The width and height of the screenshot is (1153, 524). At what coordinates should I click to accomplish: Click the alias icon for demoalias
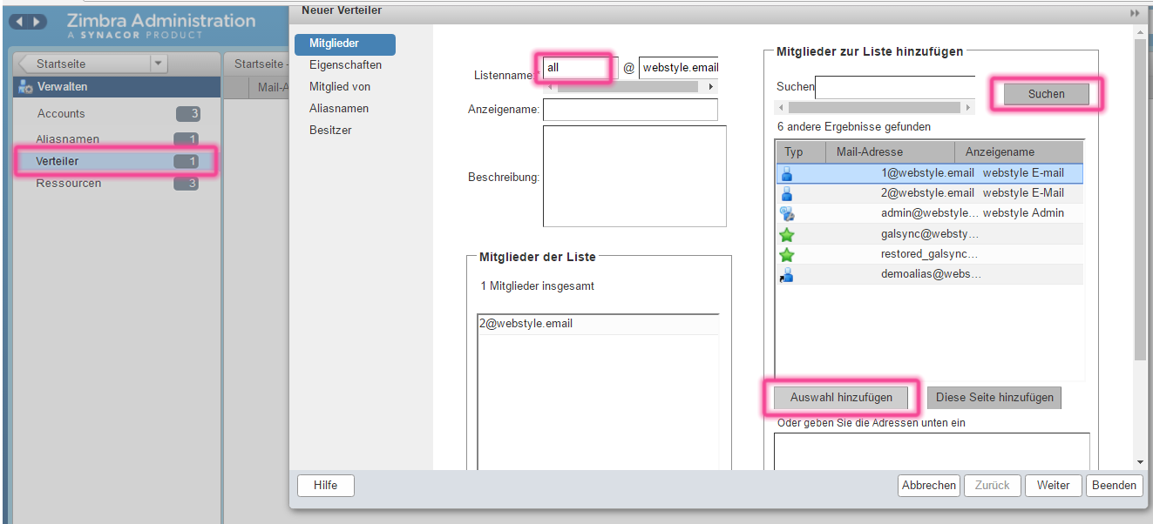point(787,274)
